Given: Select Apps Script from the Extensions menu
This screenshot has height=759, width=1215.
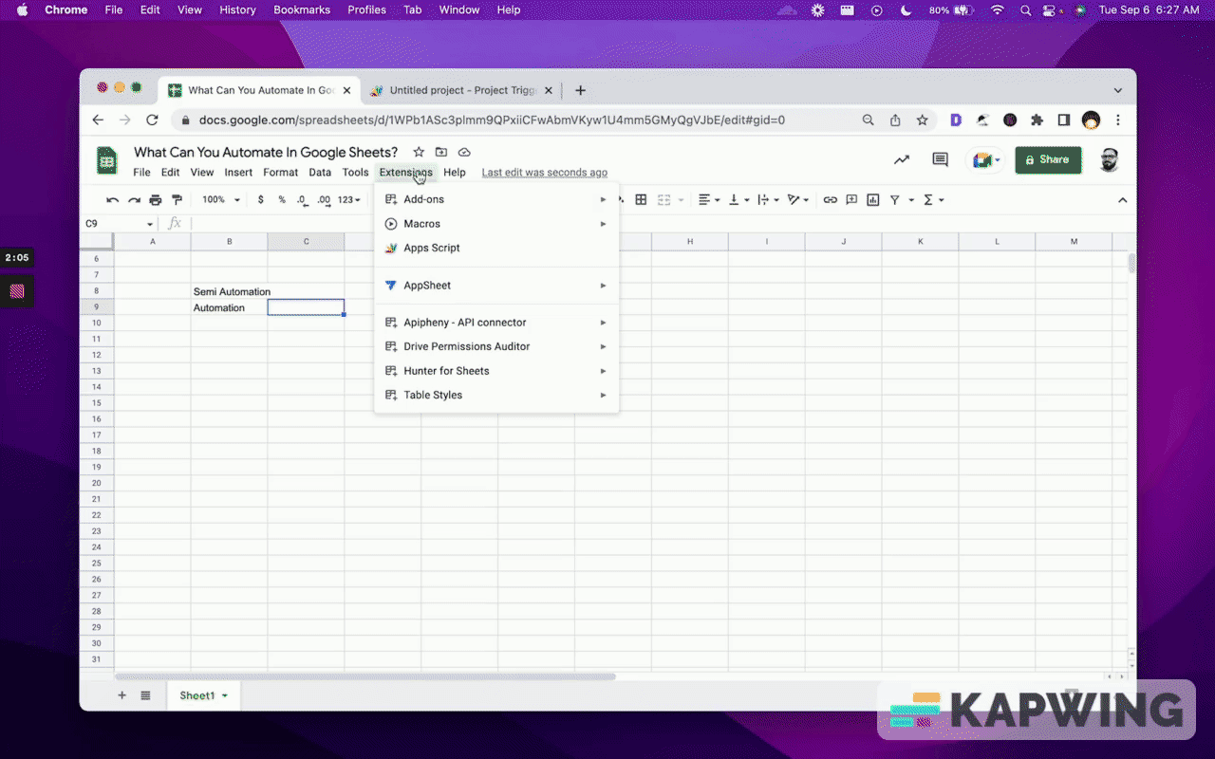Looking at the screenshot, I should pos(496,248).
